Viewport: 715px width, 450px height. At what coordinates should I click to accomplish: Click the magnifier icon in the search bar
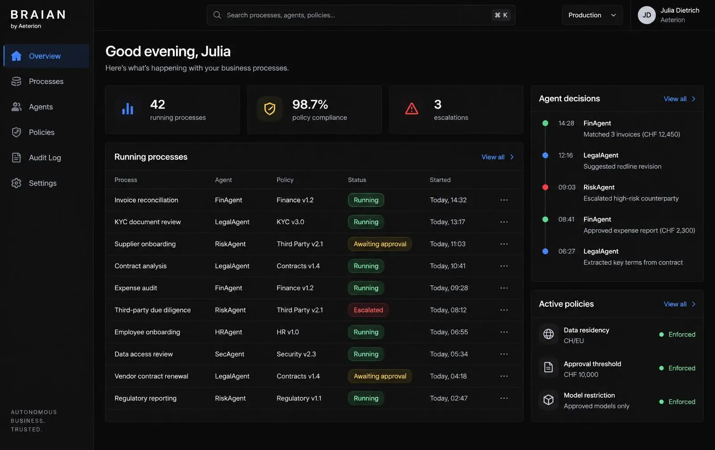pos(217,15)
